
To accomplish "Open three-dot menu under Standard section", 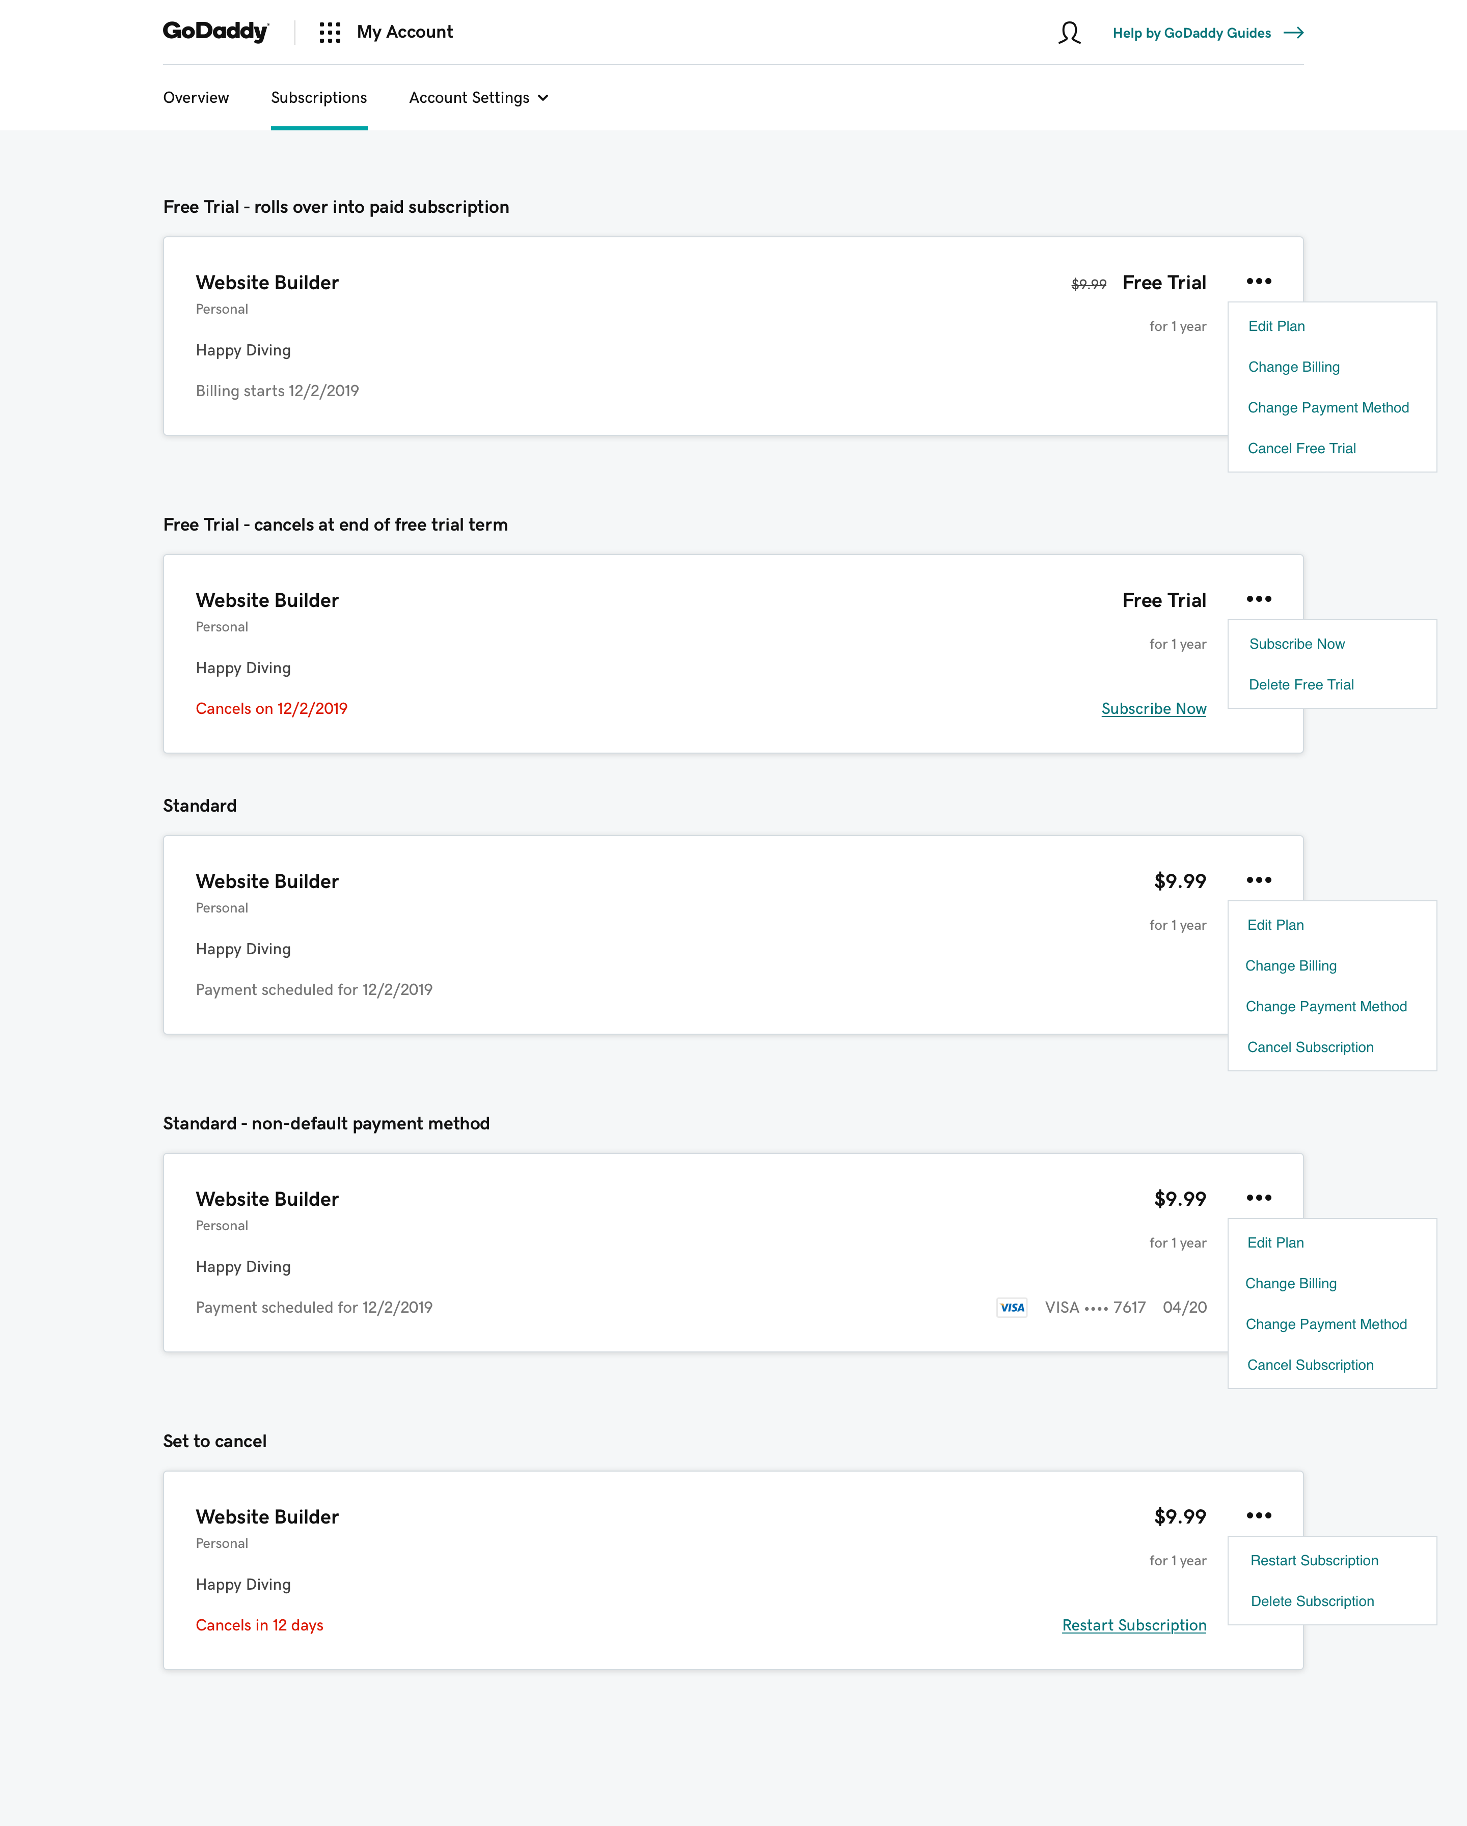I will coord(1259,880).
